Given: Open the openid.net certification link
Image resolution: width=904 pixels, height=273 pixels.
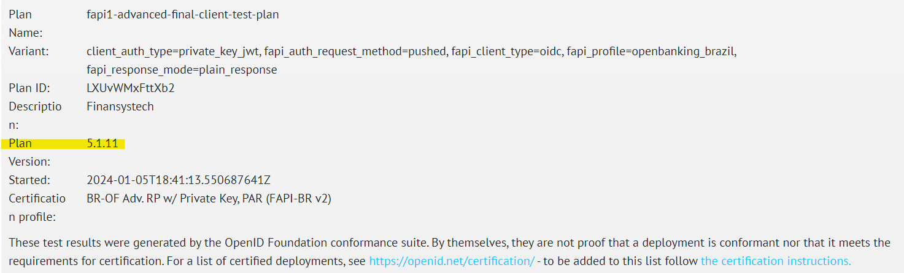Looking at the screenshot, I should click(x=451, y=261).
